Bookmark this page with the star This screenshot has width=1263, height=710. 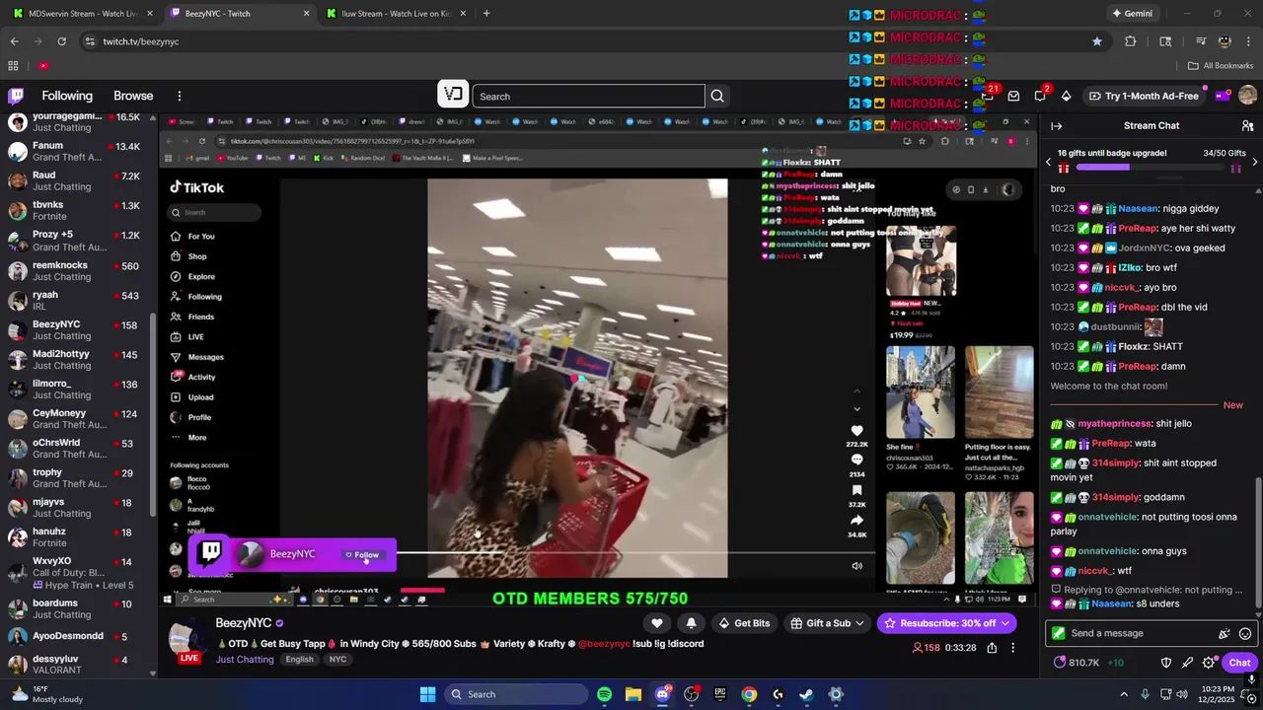coord(1096,41)
